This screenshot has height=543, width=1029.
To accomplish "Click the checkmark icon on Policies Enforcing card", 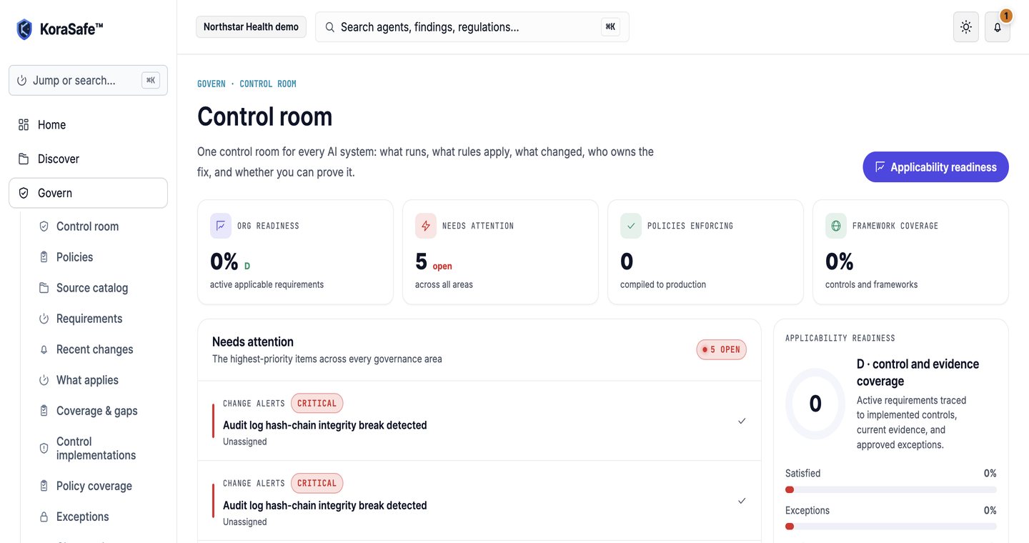I will click(631, 226).
